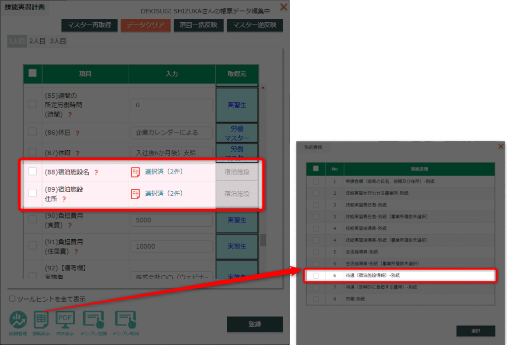Toggle select-all checkbox in 別紙書類 table header
The image size is (507, 345).
(316, 169)
